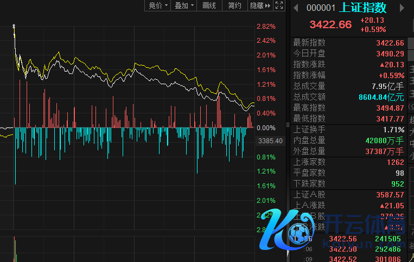Select the 画线 drawing tool button

[209, 5]
